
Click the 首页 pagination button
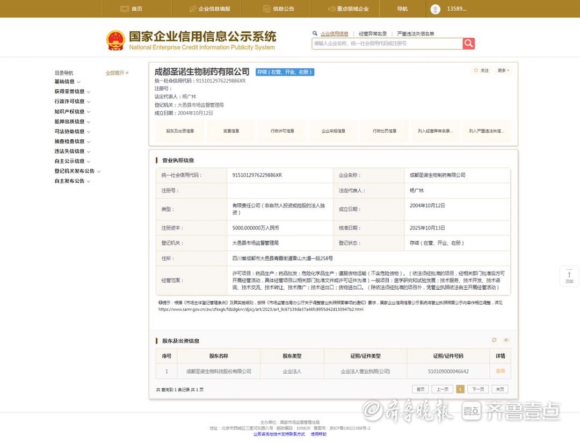coord(420,389)
